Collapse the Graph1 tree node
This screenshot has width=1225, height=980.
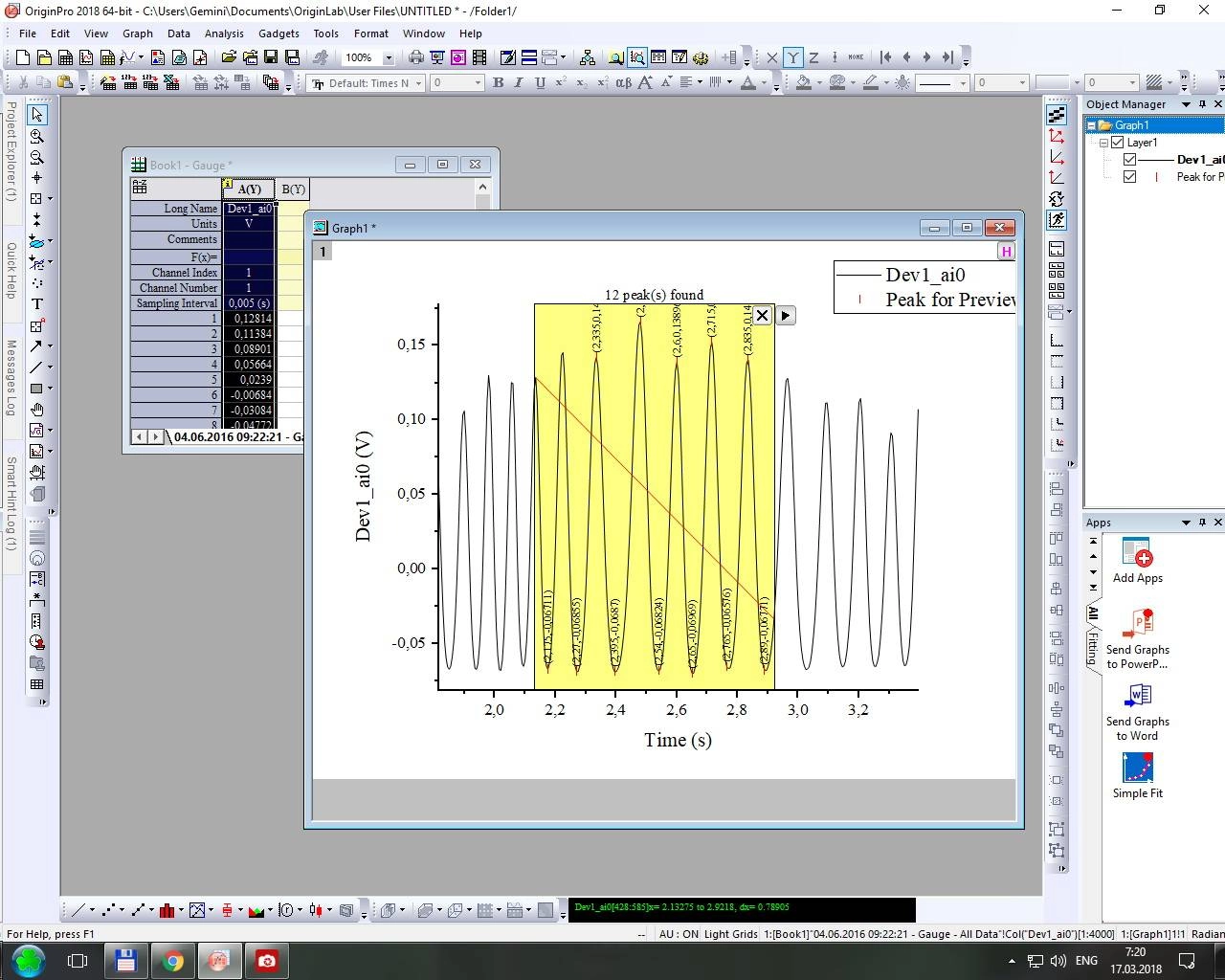(1091, 125)
